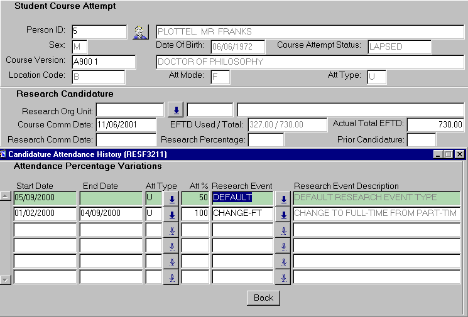Open the Research Org Unit lookup arrow

pyautogui.click(x=176, y=110)
